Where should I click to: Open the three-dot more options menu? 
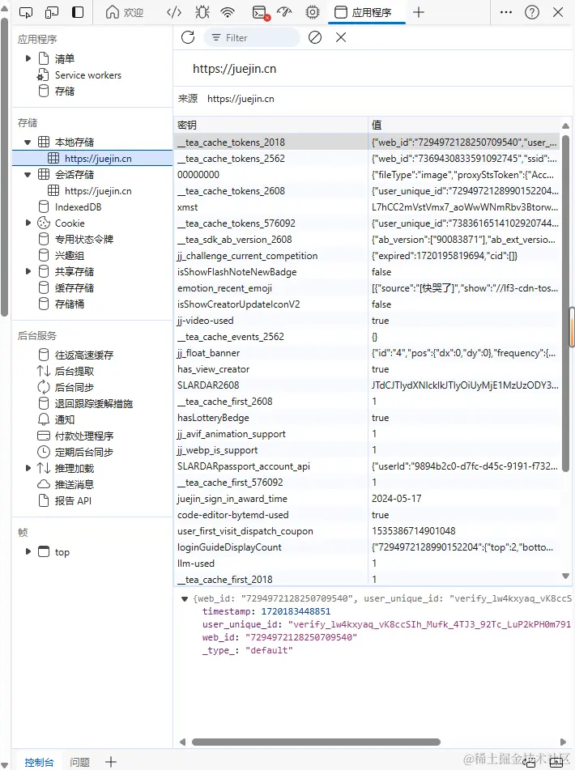coord(506,12)
